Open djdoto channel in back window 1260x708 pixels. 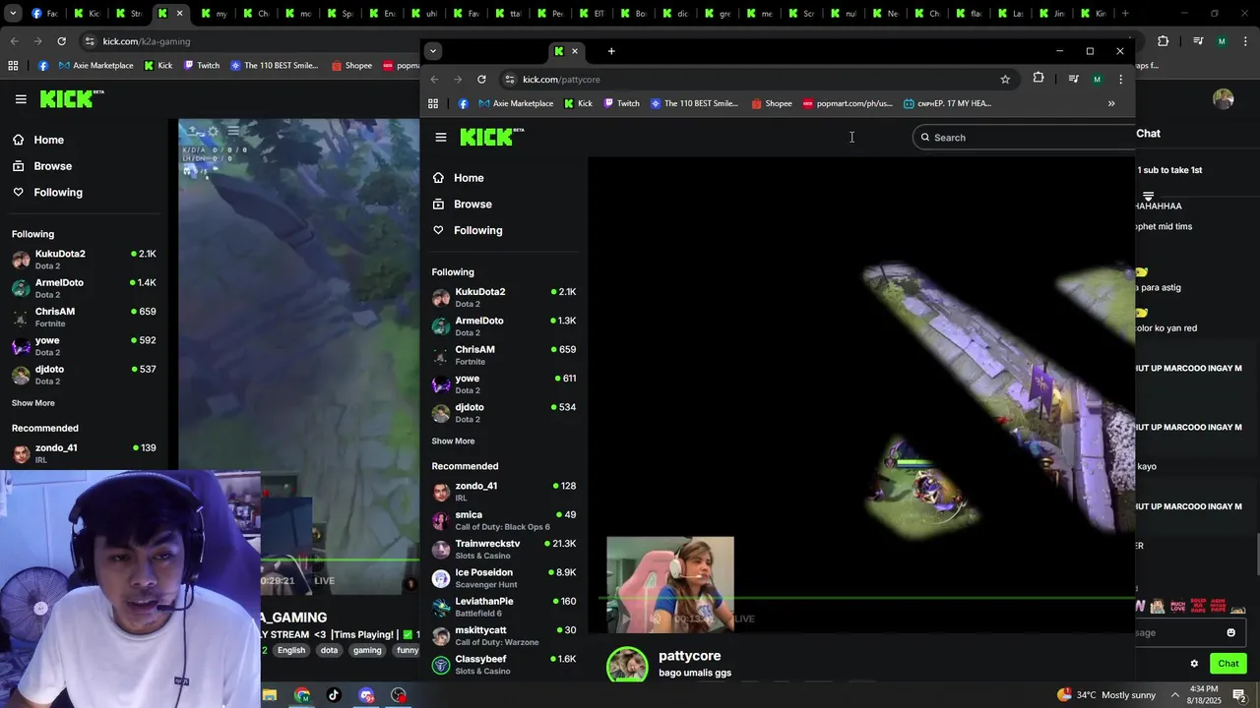[84, 375]
